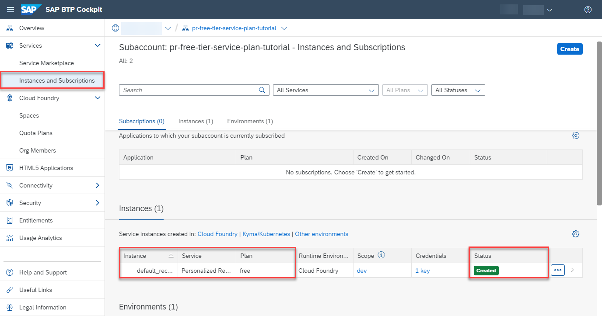This screenshot has width=602, height=316.
Task: Collapse the Cloud Foundry section chevron
Action: [x=98, y=98]
